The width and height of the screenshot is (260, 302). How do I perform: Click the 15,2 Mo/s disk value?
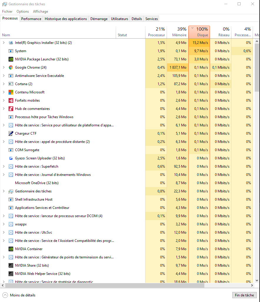(x=199, y=43)
